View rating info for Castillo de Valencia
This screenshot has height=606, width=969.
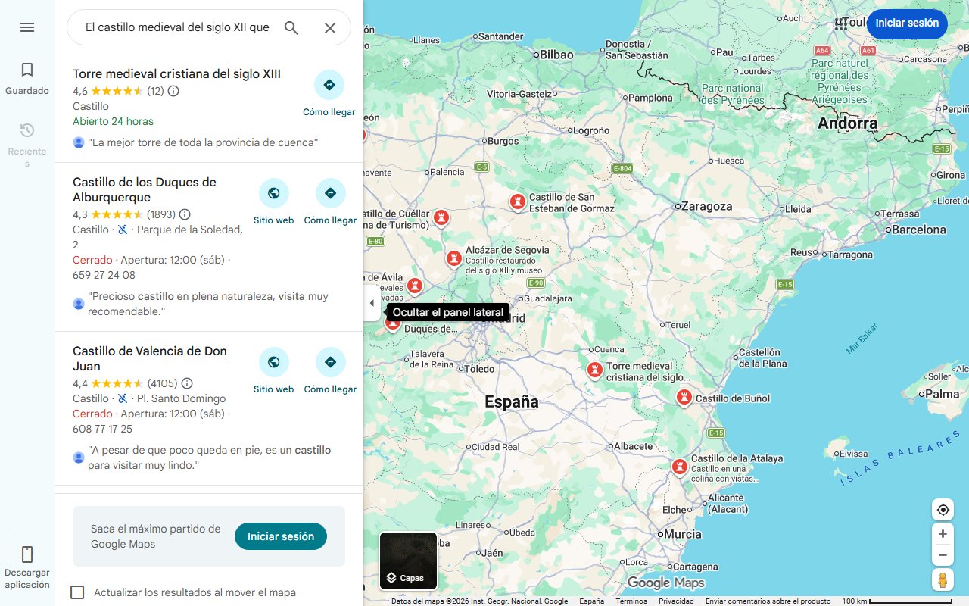(x=186, y=383)
